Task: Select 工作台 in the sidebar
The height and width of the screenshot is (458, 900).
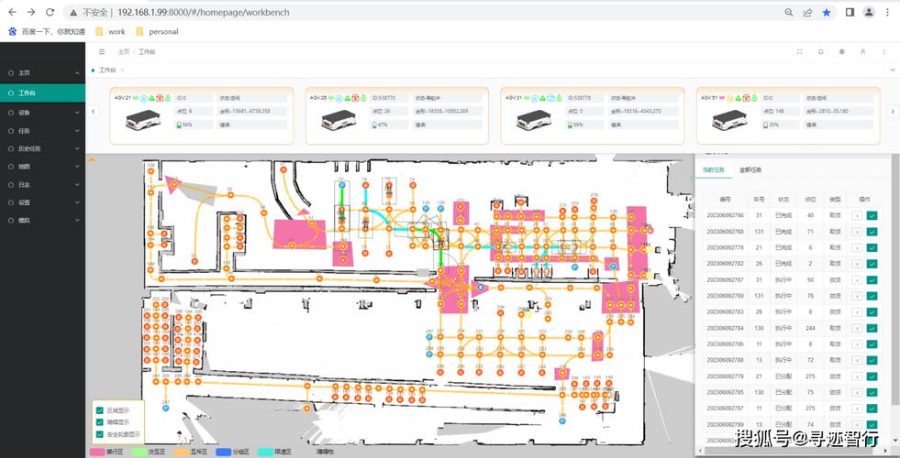Action: pos(42,93)
